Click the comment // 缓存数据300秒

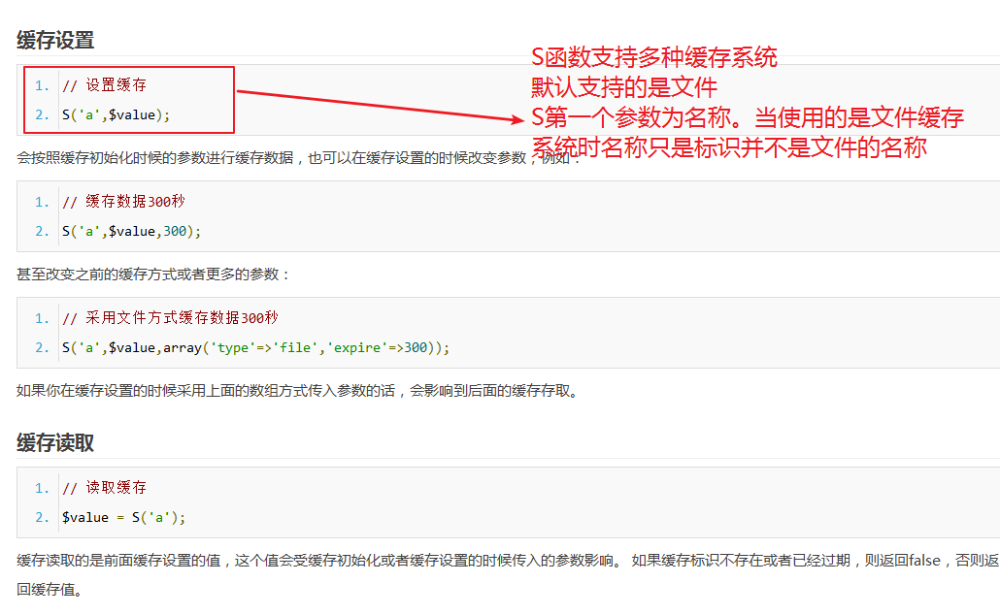(125, 202)
